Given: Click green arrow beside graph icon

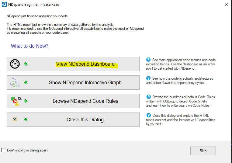Looking at the screenshot, I should (x=26, y=82).
